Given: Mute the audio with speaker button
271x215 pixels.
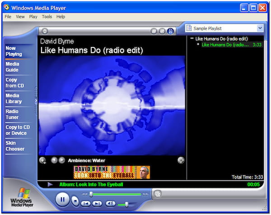Looking at the screenshot, I should (111, 204).
